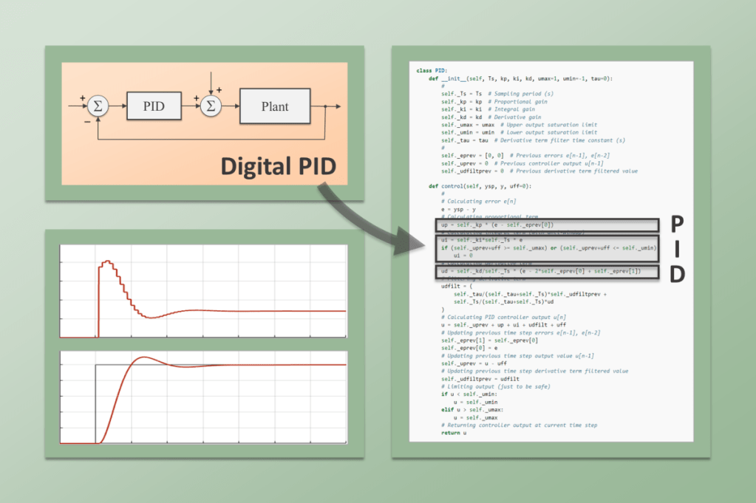Click the minus sign under first summing junction
The image size is (756, 503).
click(x=87, y=121)
